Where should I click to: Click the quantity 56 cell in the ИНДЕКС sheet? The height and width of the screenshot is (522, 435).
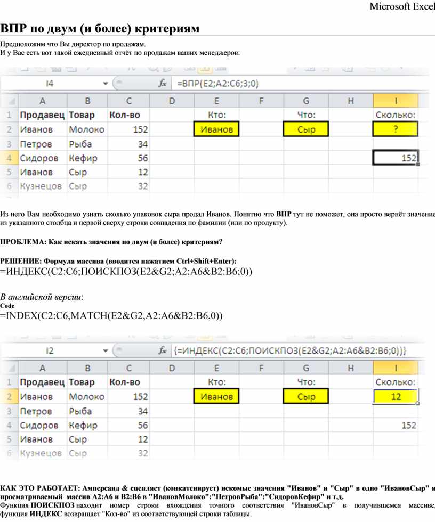pos(129,425)
